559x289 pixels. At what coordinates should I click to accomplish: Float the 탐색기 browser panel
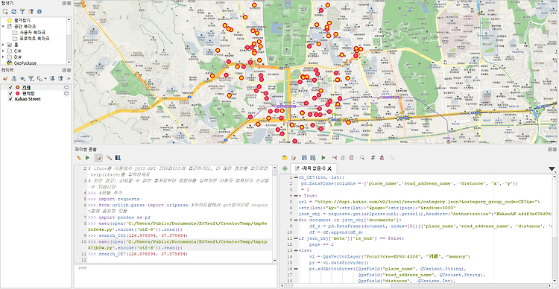click(64, 2)
